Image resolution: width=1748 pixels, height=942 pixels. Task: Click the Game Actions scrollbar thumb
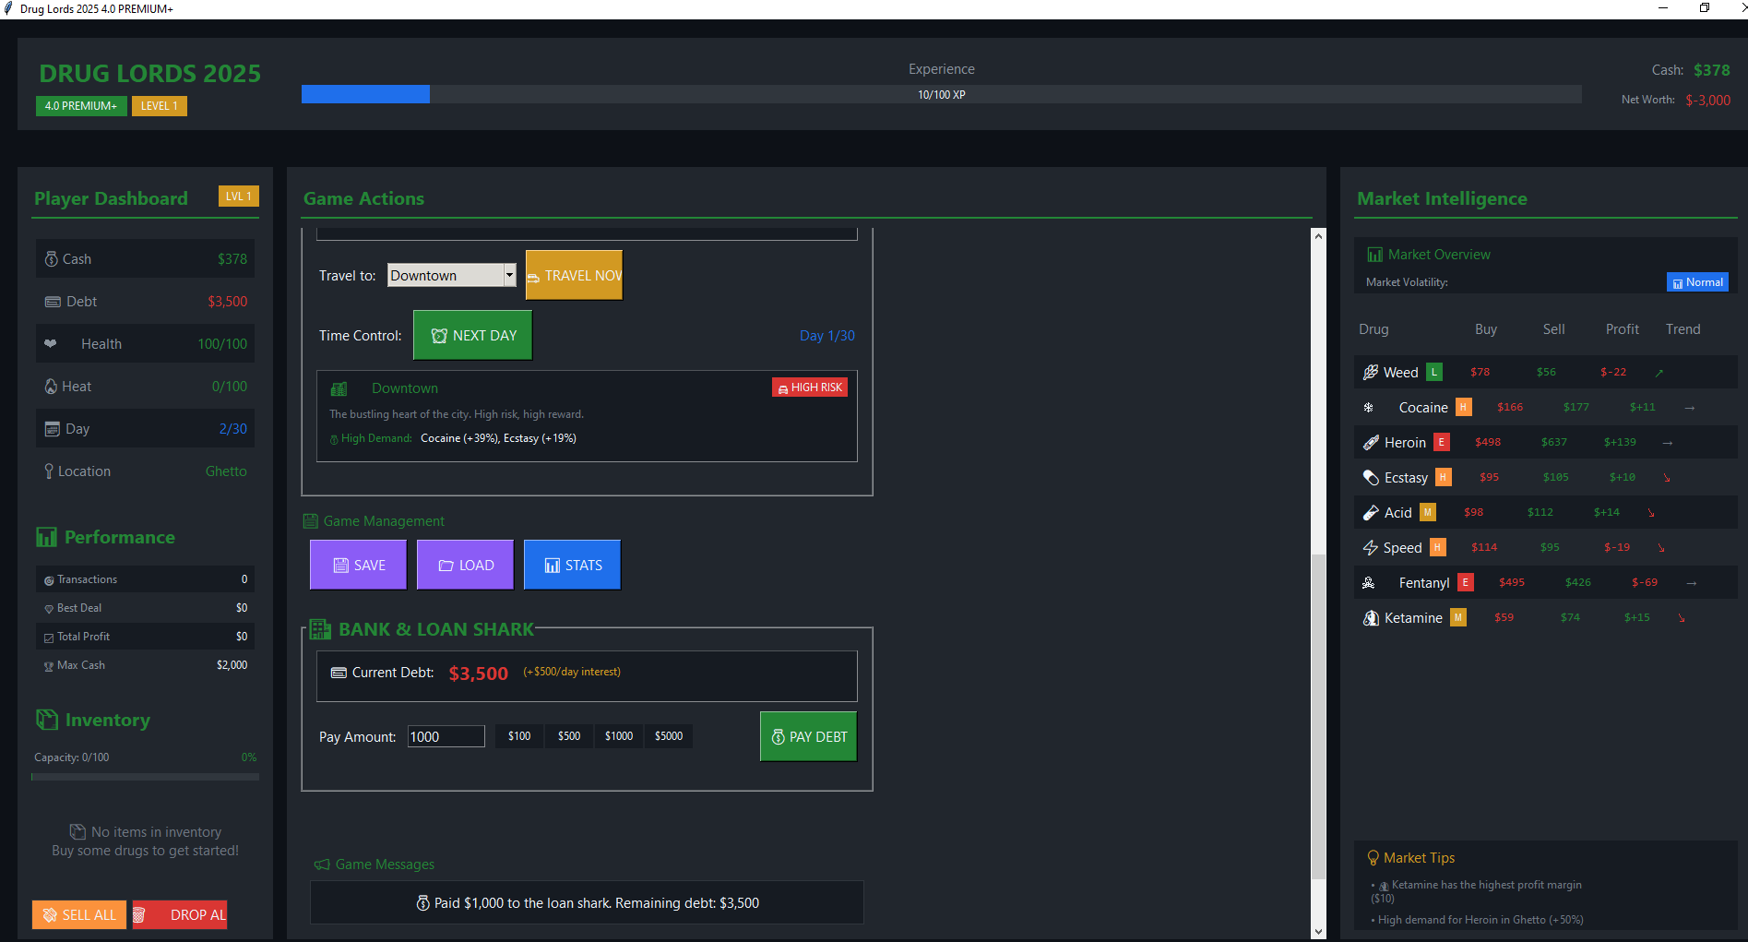1319,716
